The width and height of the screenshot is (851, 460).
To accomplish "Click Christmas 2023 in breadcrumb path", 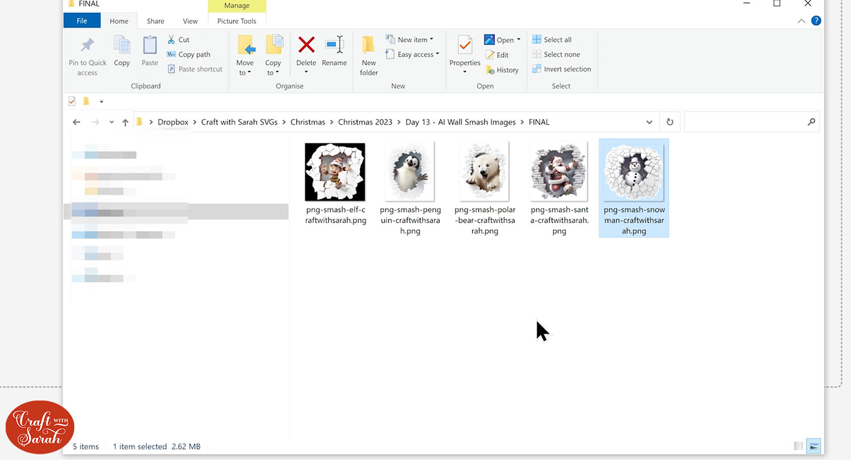I will (365, 122).
